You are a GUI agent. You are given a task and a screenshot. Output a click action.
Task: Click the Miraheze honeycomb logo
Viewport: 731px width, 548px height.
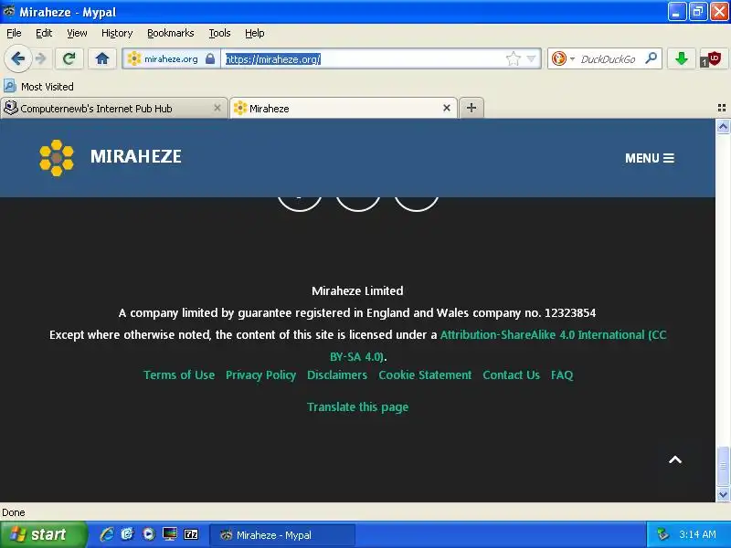pos(57,157)
